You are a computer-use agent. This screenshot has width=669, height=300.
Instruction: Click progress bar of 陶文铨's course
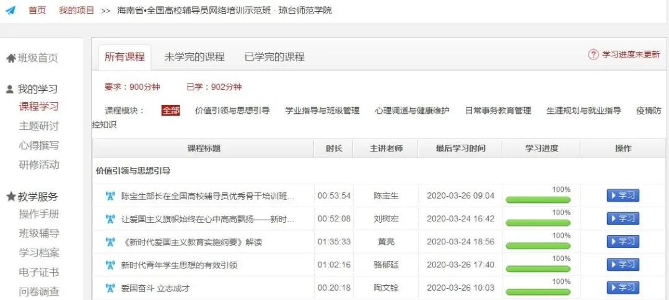click(538, 291)
